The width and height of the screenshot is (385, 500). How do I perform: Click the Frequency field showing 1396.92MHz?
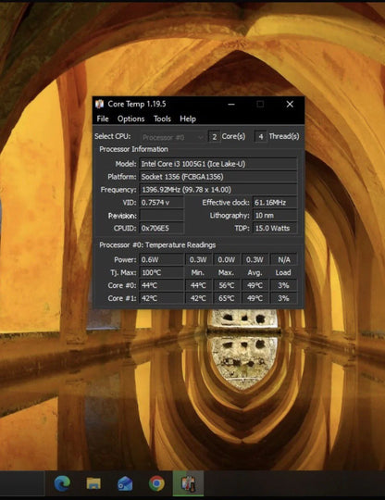click(x=218, y=190)
